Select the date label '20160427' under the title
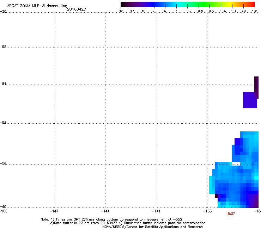 pos(77,9)
